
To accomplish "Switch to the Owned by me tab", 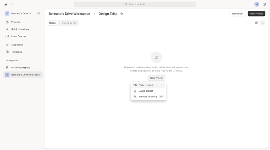I will click(x=69, y=23).
